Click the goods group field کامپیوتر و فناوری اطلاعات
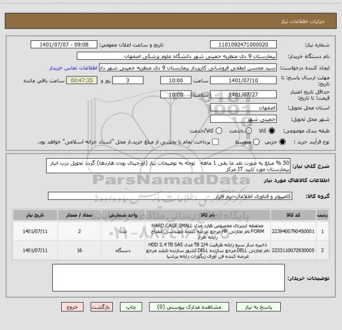Viewport: 342px width, 330px height. pyautogui.click(x=170, y=196)
